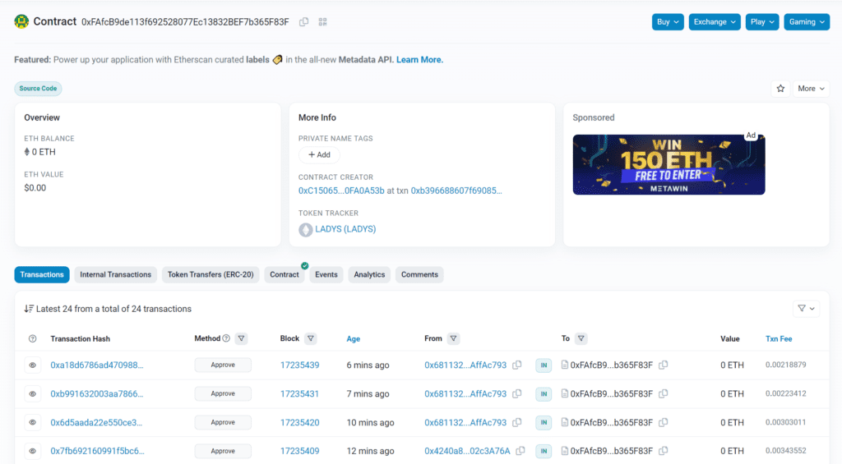
Task: Switch to the Contract tab
Action: pyautogui.click(x=284, y=274)
